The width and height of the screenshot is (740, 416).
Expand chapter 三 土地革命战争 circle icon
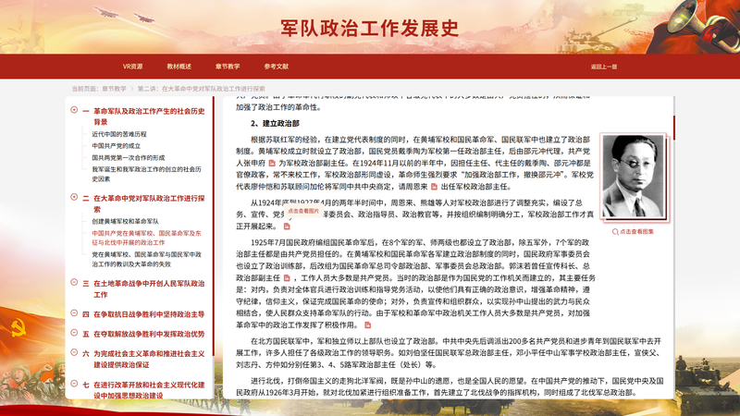[74, 282]
